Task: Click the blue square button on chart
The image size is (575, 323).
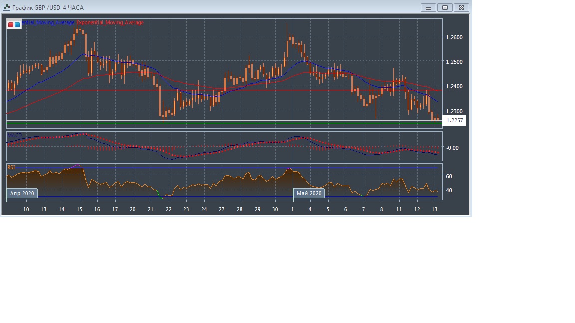Action: (17, 24)
